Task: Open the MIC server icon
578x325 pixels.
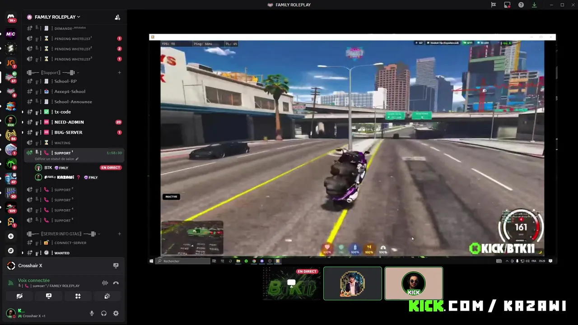Action: [11, 34]
